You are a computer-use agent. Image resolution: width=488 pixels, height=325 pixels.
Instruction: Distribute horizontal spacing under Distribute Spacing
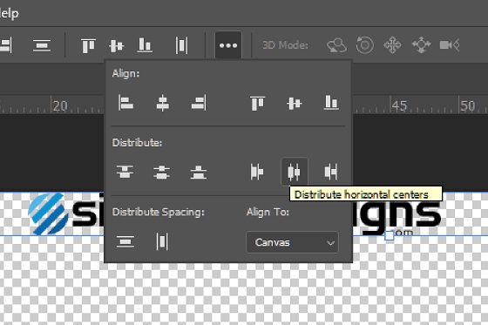pos(162,241)
